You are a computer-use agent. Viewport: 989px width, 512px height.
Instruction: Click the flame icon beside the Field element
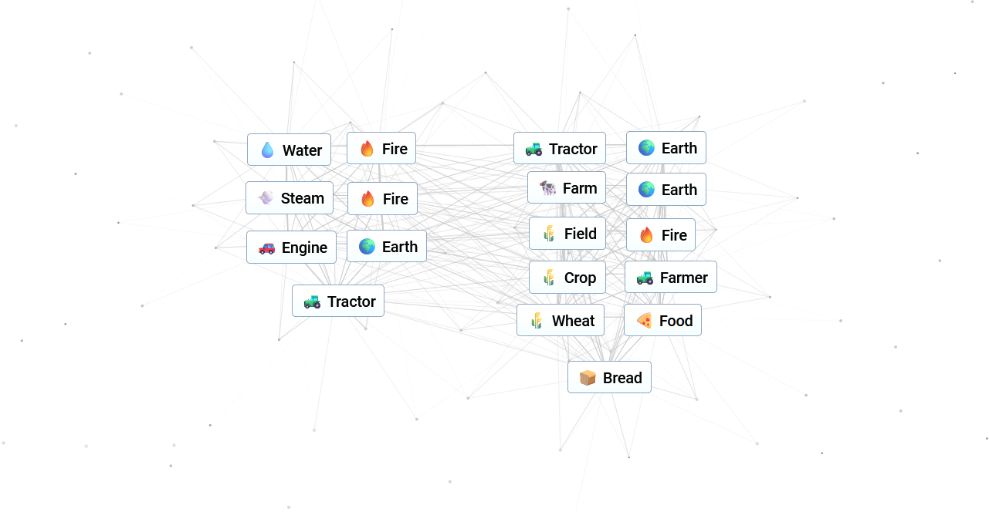click(x=646, y=235)
